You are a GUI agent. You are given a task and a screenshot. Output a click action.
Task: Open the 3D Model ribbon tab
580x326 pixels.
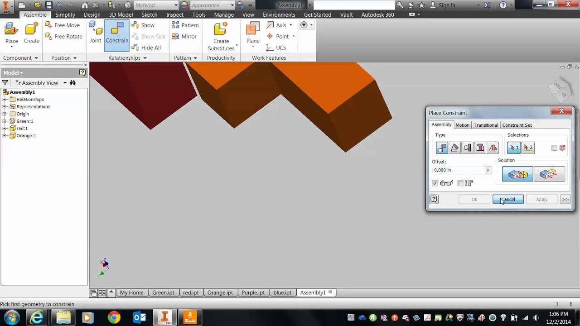point(121,15)
